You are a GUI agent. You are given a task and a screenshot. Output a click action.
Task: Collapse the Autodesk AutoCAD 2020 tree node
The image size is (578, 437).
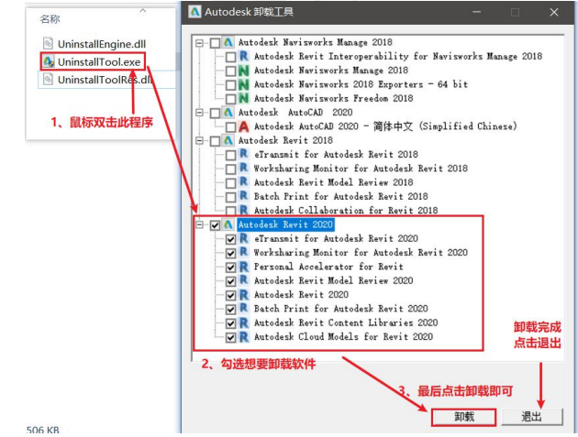[199, 113]
